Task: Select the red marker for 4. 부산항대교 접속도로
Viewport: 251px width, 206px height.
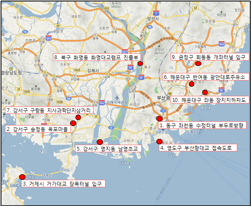Action: [159, 141]
